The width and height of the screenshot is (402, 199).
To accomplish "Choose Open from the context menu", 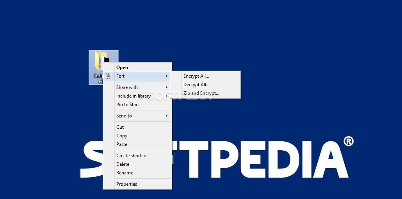I will pyautogui.click(x=137, y=68).
